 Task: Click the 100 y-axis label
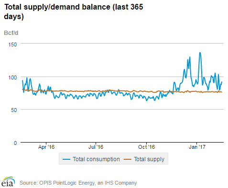tap(12, 77)
